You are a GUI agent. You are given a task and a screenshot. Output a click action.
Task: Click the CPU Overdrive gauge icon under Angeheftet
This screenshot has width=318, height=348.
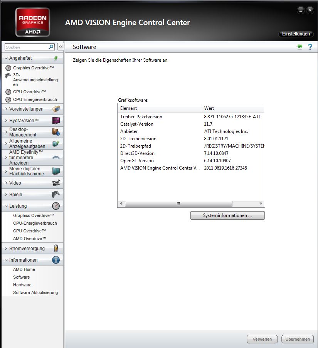click(x=8, y=92)
